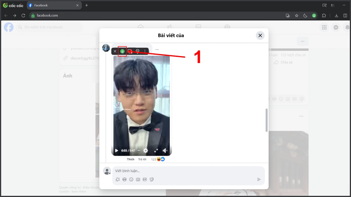Viewport: 351px width, 197px height.
Task: Click the green download icon above the video
Action: pyautogui.click(x=122, y=51)
